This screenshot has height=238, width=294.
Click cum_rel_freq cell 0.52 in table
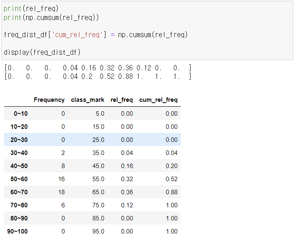(172, 179)
